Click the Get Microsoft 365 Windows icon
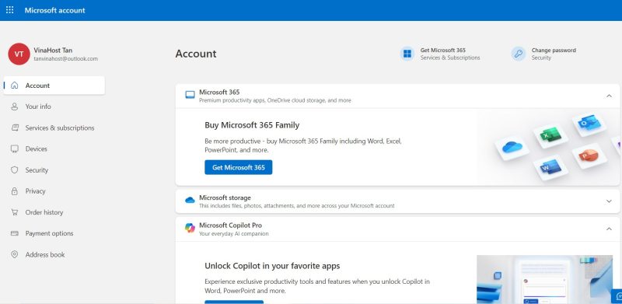This screenshot has width=622, height=304. point(407,54)
